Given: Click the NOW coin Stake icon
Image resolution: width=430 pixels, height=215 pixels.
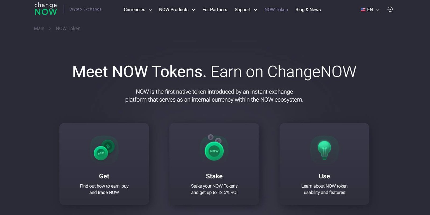Looking at the screenshot, I should tap(214, 148).
